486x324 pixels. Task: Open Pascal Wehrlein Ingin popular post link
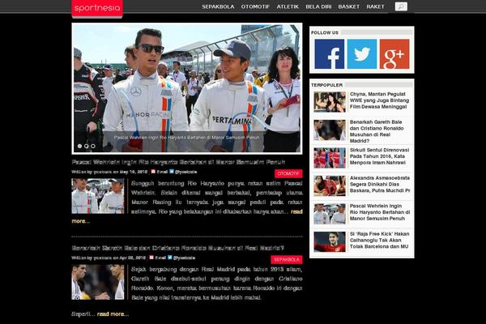[380, 212]
